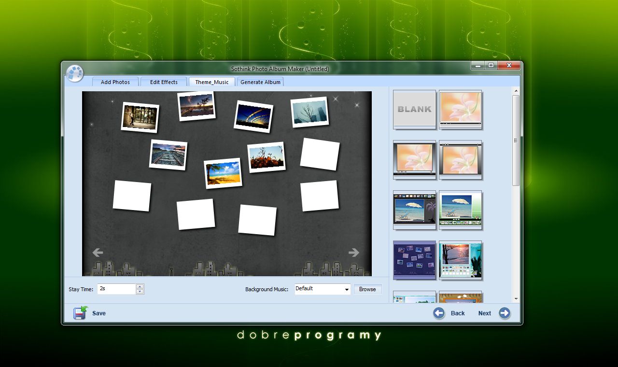This screenshot has height=367, width=618.
Task: Click the Stay Time input field
Action: [116, 289]
